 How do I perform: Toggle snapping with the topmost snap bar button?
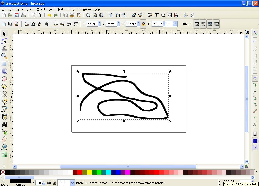point(255,33)
